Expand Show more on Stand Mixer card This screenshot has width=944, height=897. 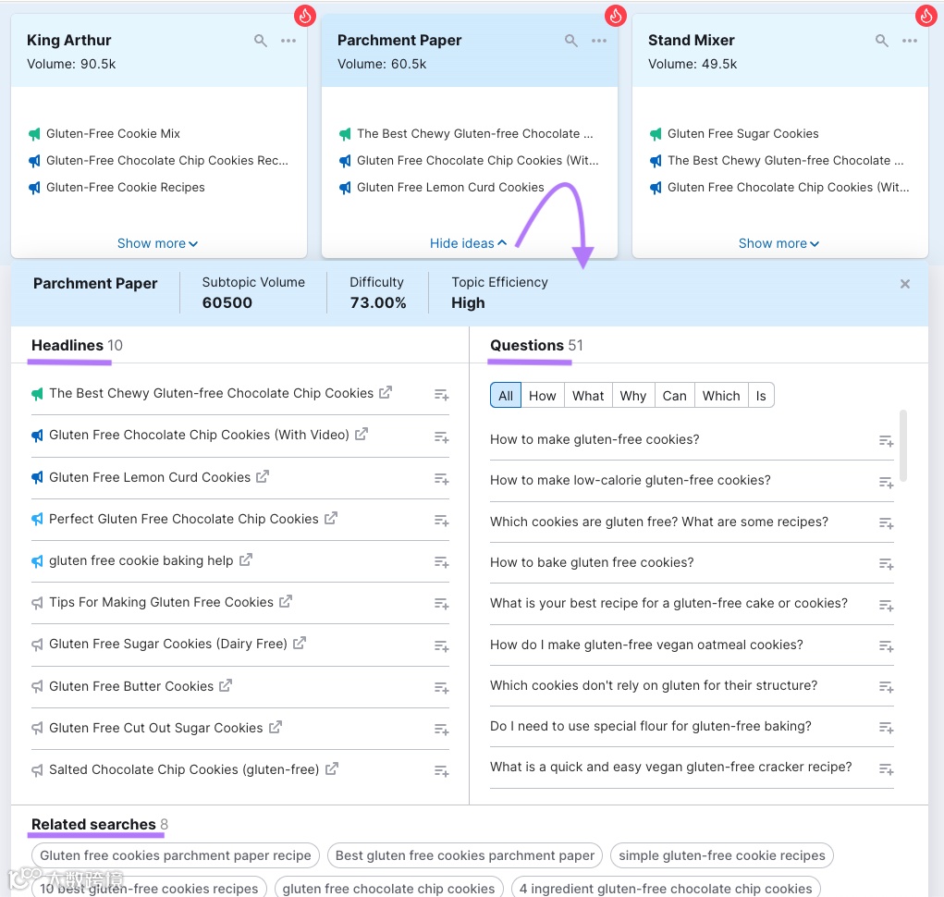(x=778, y=243)
